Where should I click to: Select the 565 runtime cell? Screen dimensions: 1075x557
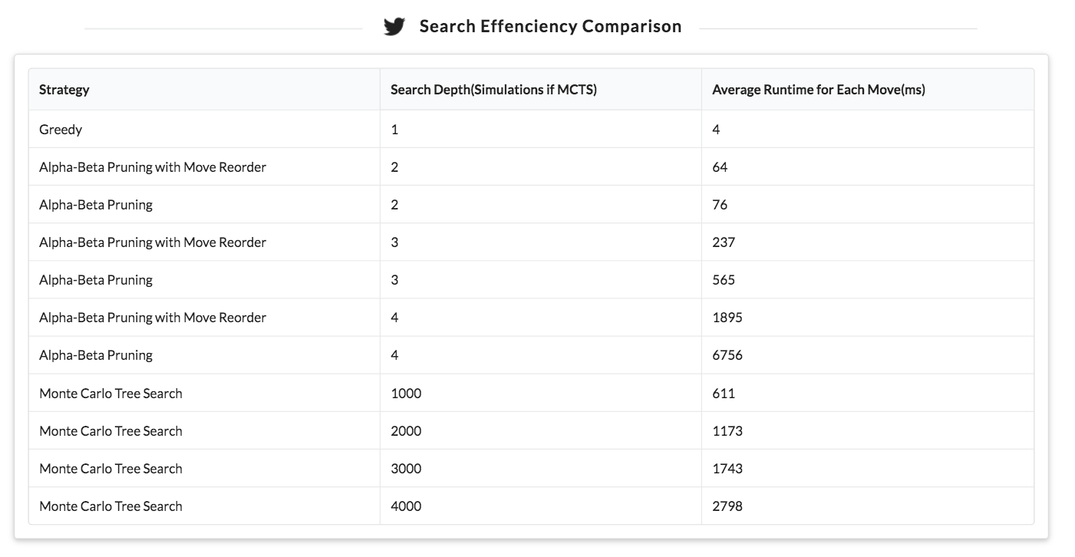point(724,280)
